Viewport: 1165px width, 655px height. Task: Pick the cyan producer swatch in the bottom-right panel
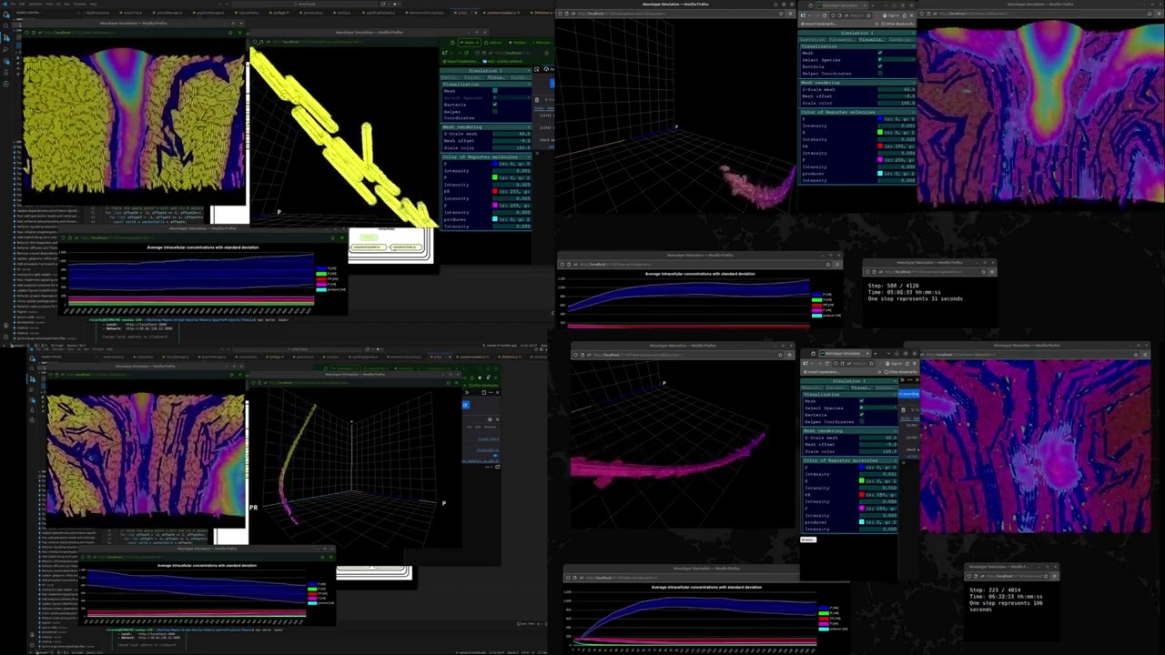[x=863, y=521]
